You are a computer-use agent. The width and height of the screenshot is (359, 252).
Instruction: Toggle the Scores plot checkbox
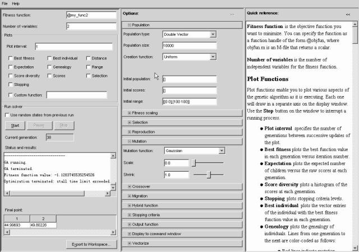pyautogui.click(x=49, y=76)
